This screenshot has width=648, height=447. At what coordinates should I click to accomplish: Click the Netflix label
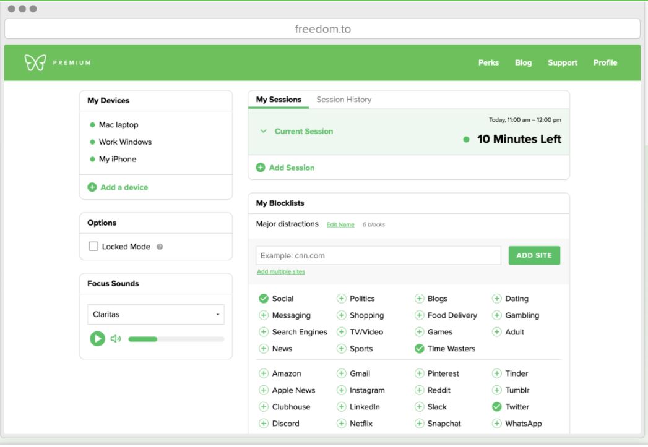pos(361,424)
